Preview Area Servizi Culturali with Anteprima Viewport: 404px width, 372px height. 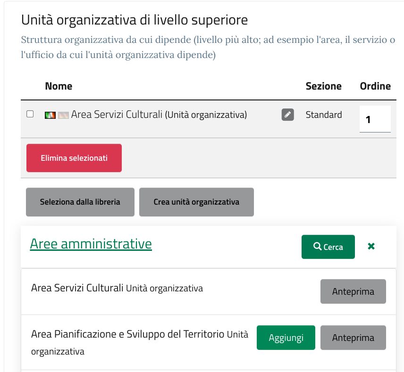[353, 291]
